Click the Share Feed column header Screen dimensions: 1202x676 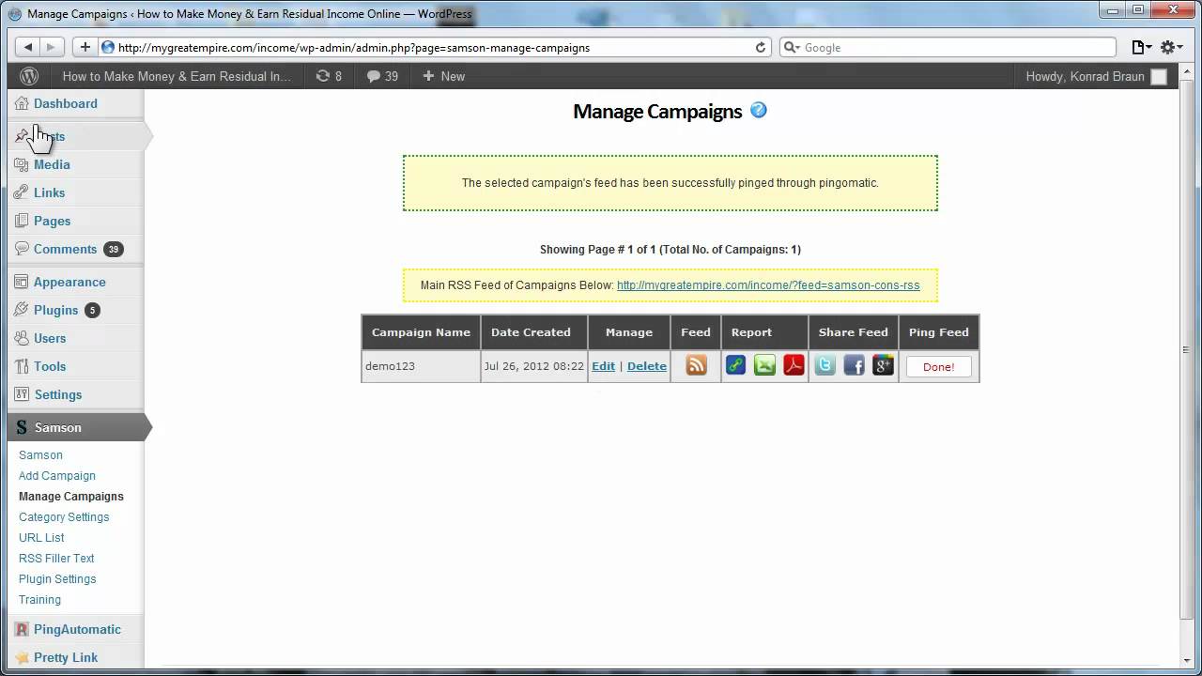coord(853,332)
